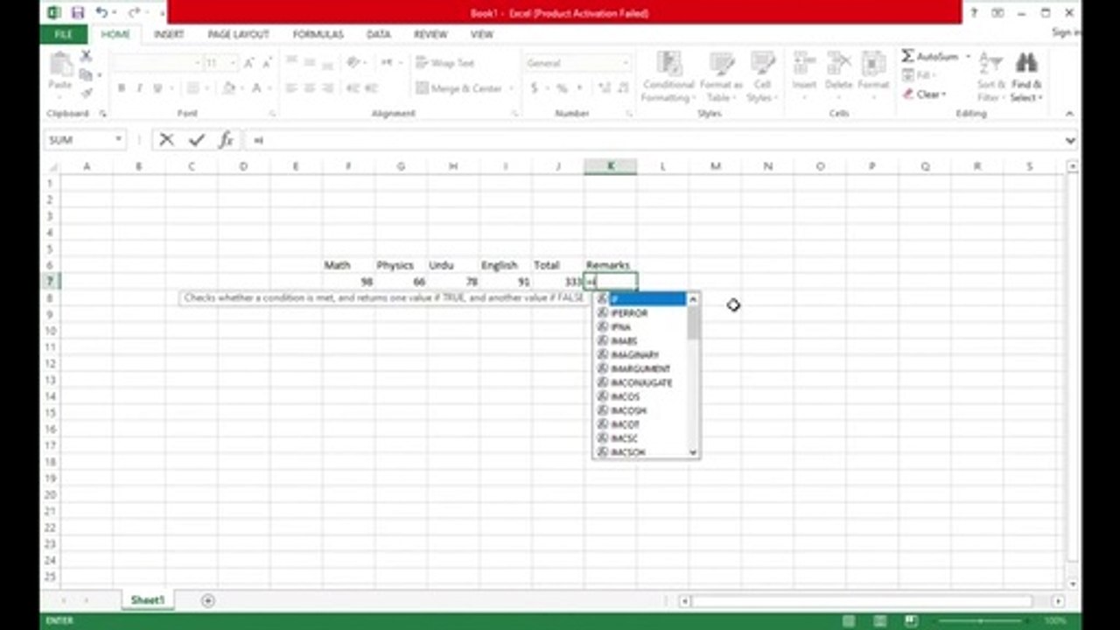Viewport: 1120px width, 630px height.
Task: Toggle Merge & Center
Action: [x=459, y=88]
